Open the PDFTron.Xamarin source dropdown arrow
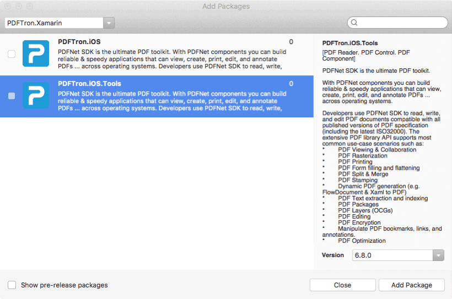This screenshot has height=299, width=452. point(109,23)
